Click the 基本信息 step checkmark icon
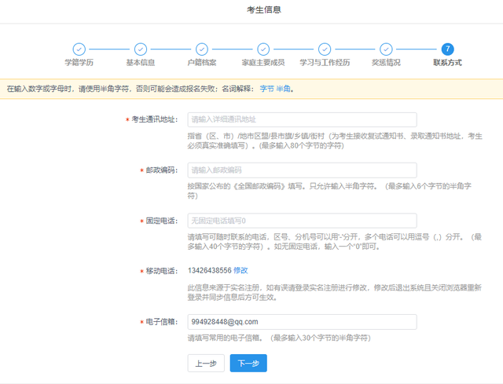Screen dimensions: 503x384 [x=141, y=49]
